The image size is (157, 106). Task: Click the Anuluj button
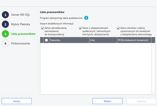(x=17, y=101)
